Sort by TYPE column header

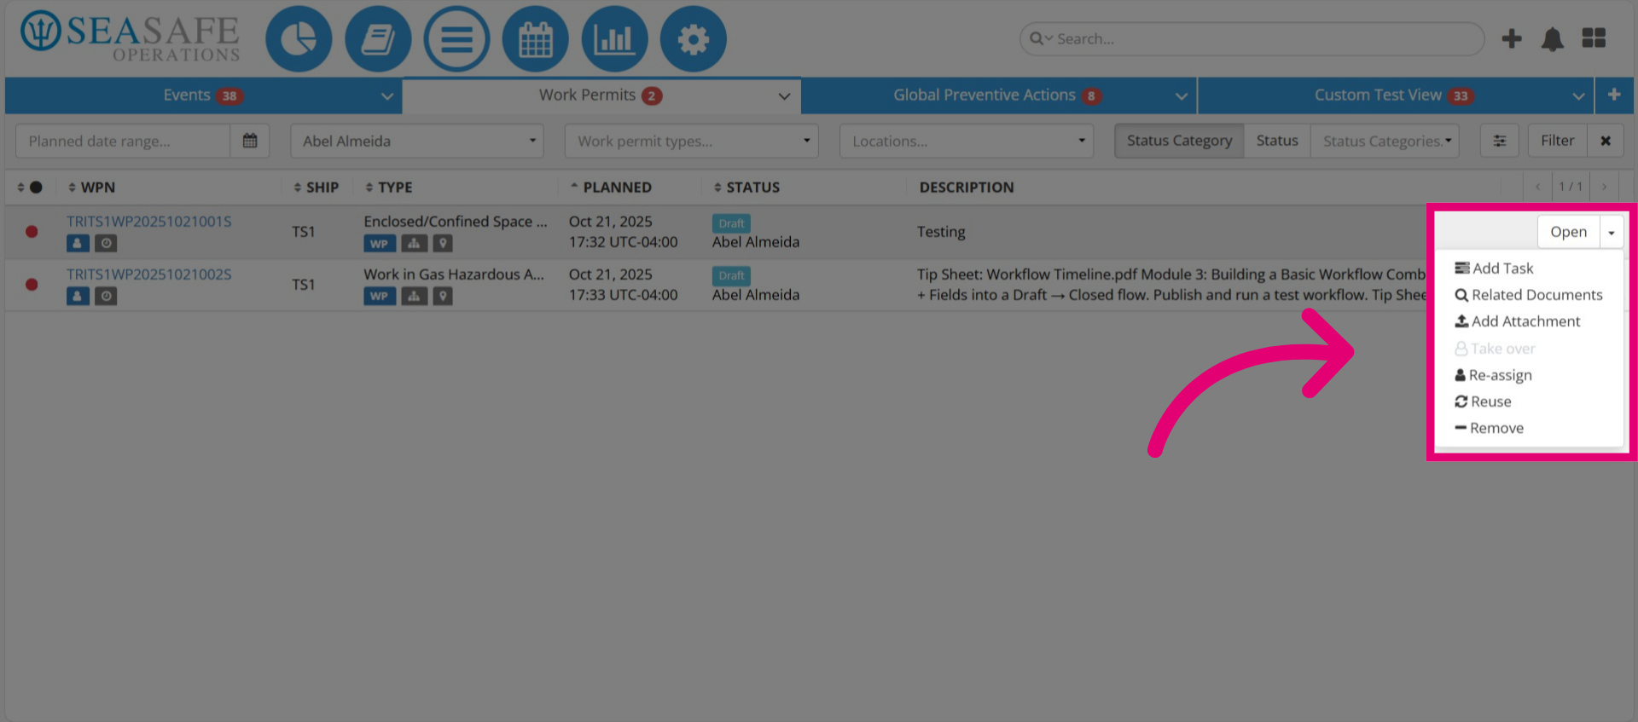tap(388, 188)
